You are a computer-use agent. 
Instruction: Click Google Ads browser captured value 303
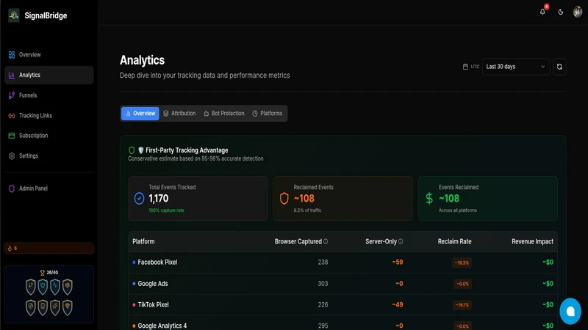coord(323,284)
